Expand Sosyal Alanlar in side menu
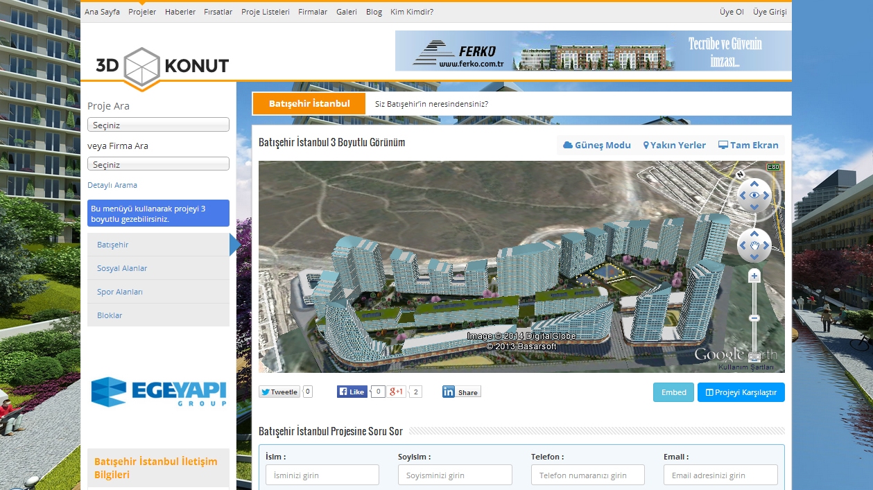 (122, 268)
